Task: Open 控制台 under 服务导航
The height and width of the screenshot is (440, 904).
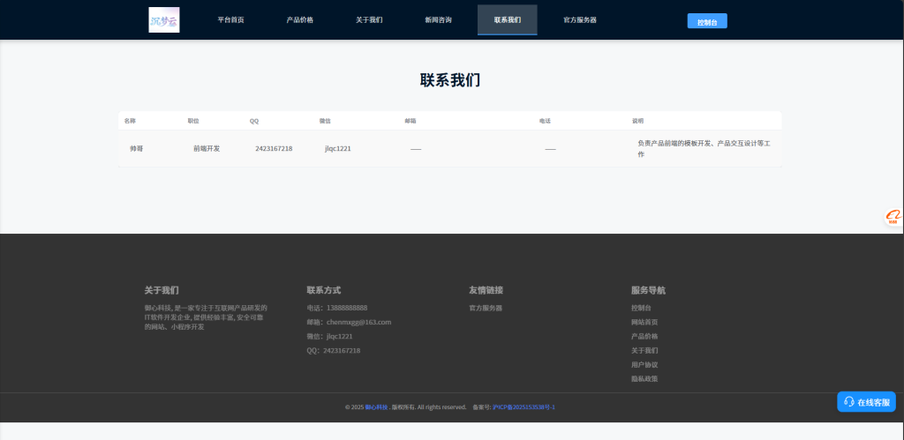Action: point(641,308)
